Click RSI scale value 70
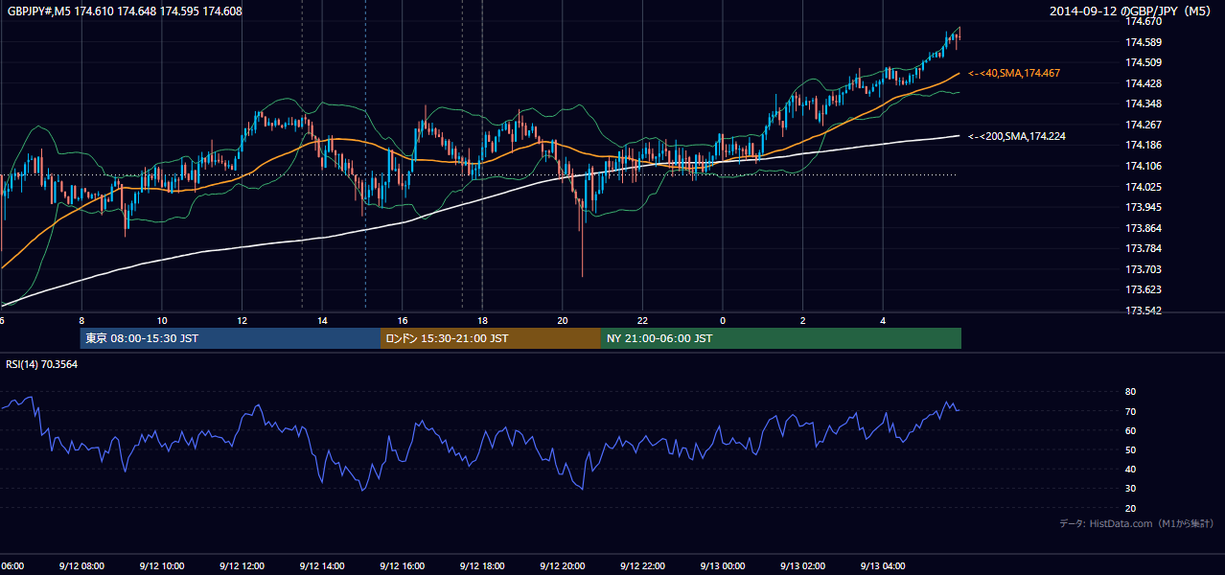This screenshot has width=1225, height=575. point(1131,411)
